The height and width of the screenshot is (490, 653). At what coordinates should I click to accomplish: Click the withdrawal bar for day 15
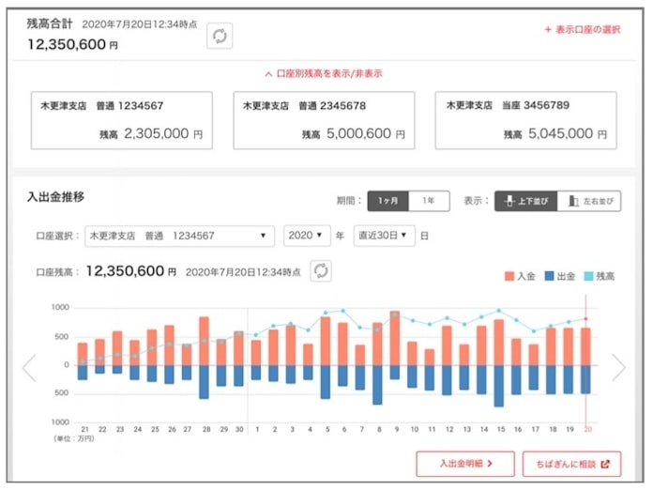tap(499, 386)
